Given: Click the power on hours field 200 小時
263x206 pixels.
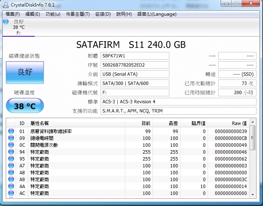Looking at the screenshot, I should pyautogui.click(x=237, y=92).
